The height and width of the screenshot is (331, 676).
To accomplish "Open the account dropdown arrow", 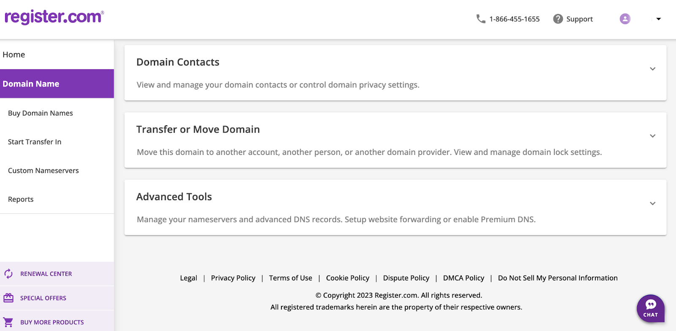I will 658,19.
